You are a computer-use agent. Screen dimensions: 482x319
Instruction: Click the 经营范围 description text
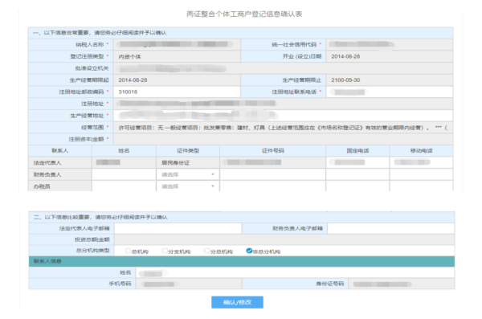283,127
